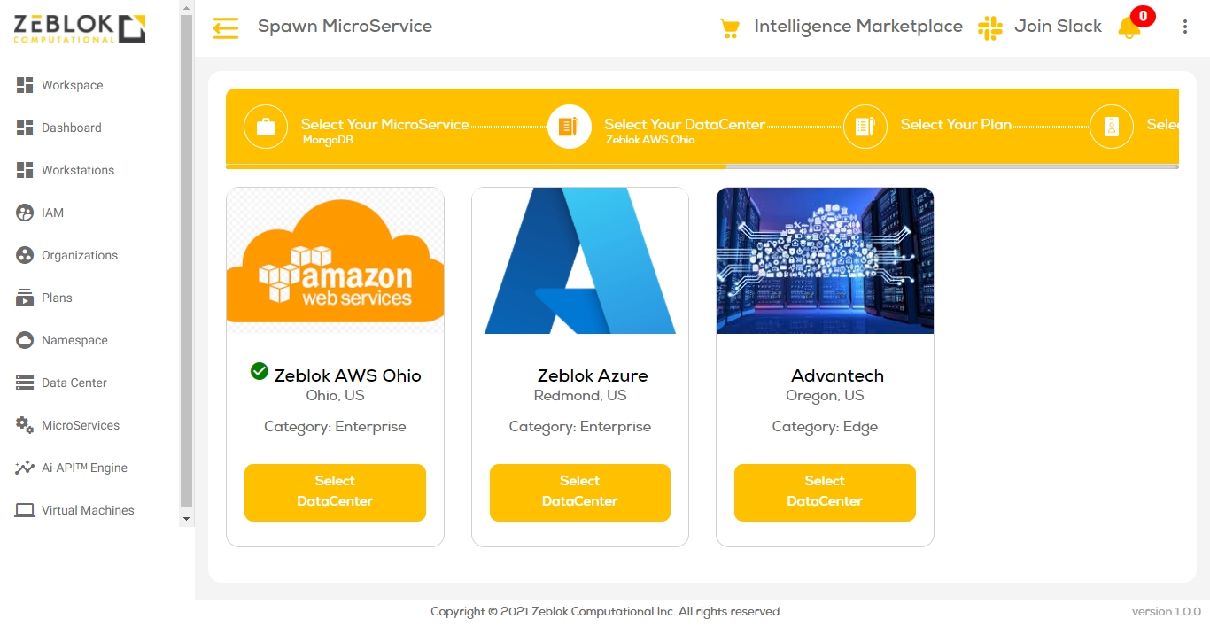This screenshot has width=1210, height=627.
Task: Go to IAM in the sidebar
Action: coord(52,213)
